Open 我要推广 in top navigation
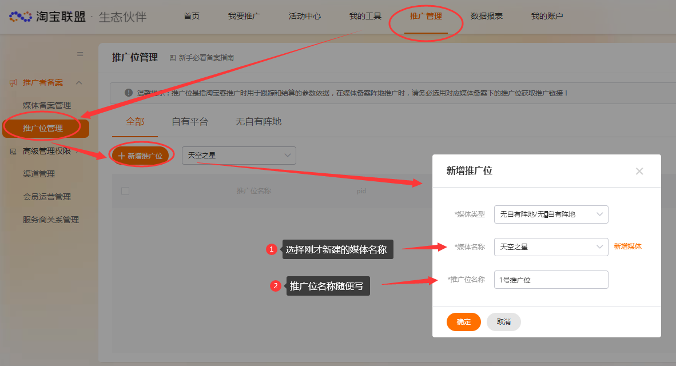This screenshot has height=366, width=676. click(244, 17)
